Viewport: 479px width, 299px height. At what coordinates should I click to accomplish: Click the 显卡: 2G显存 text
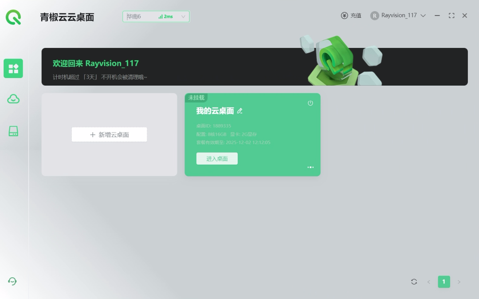[243, 134]
